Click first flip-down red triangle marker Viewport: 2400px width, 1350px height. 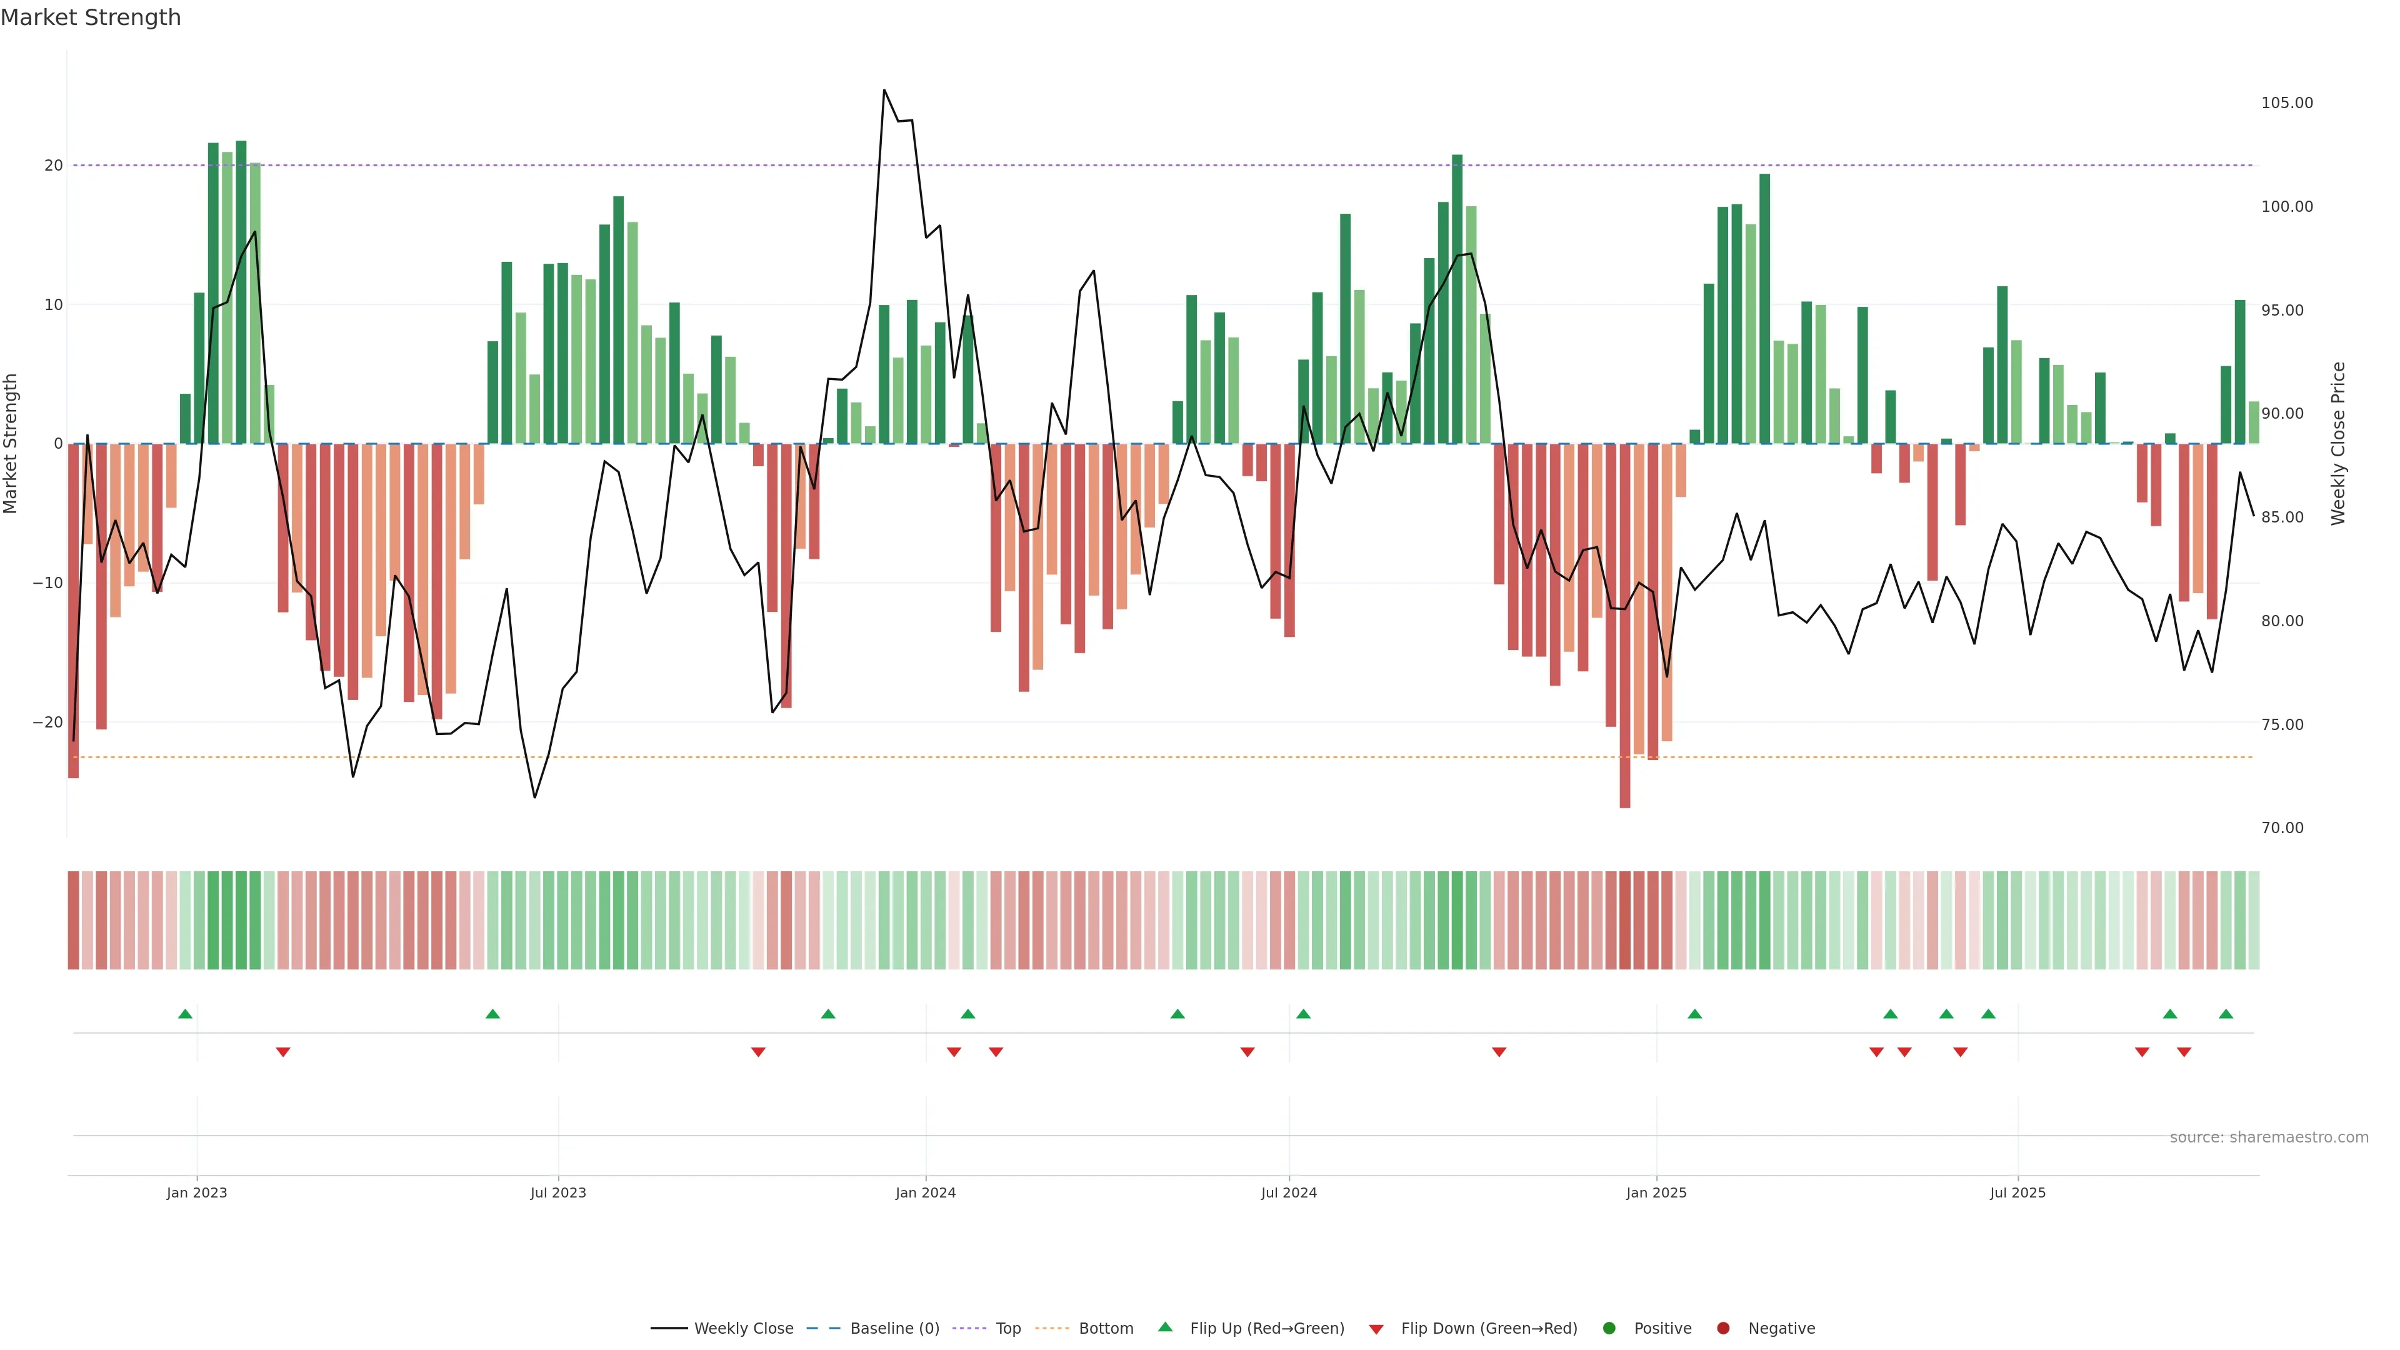click(x=283, y=1052)
